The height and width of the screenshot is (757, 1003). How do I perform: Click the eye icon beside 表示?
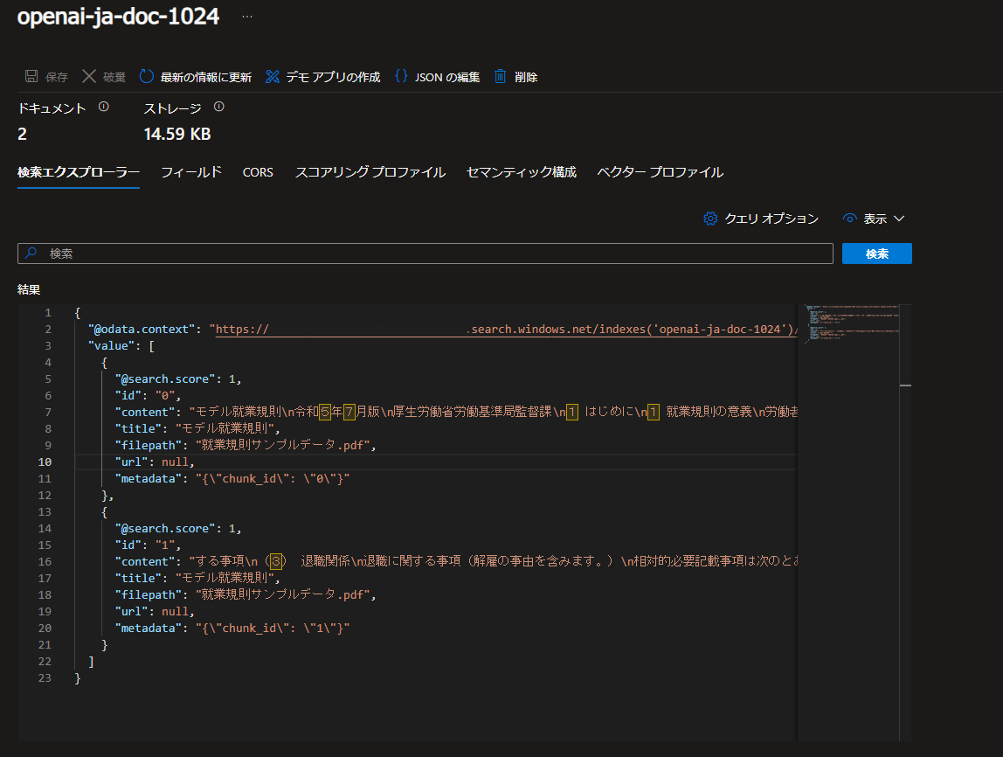849,219
